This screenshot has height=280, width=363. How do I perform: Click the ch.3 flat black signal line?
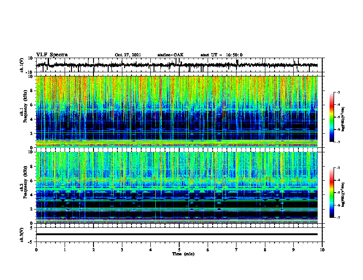[x=177, y=234]
